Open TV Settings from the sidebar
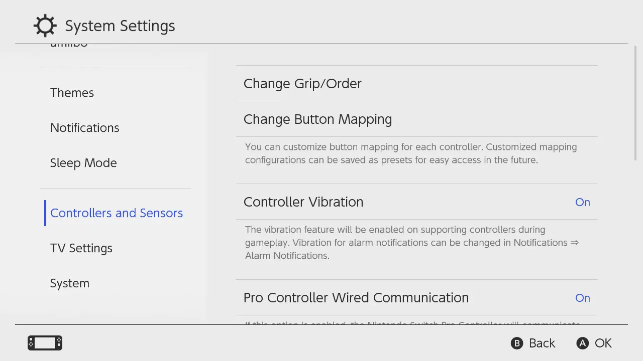 click(x=81, y=248)
